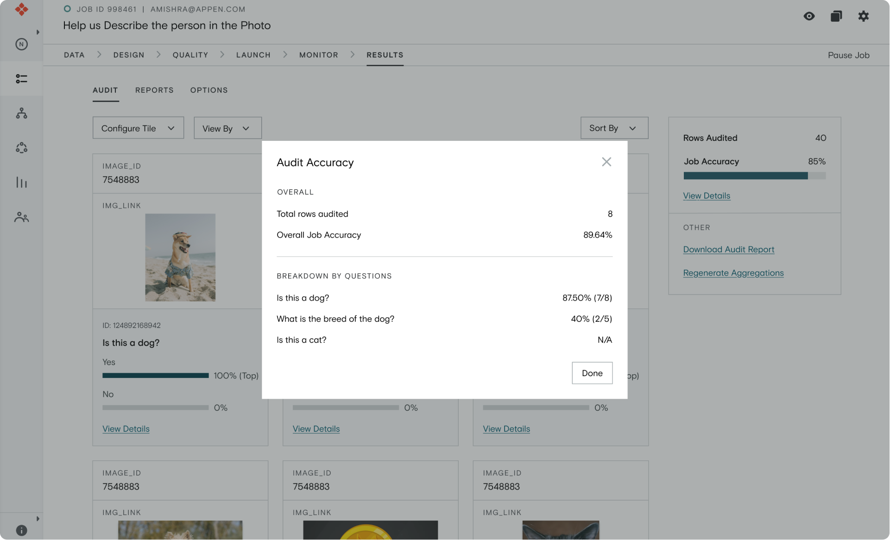This screenshot has width=890, height=540.
Task: Switch to the OPTIONS tab
Action: [209, 90]
